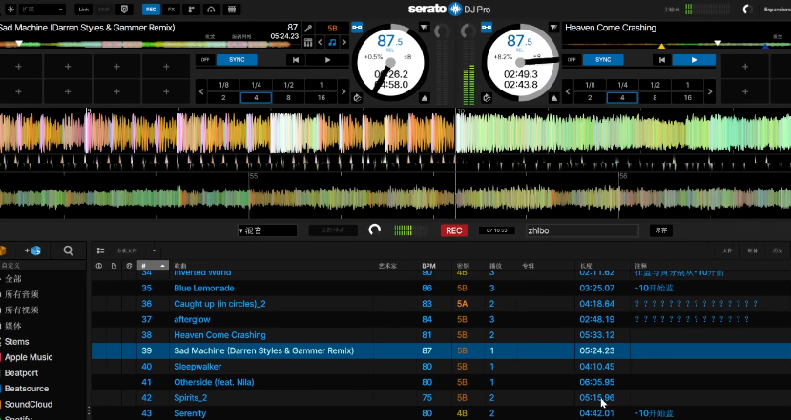
Task: Toggle right deck keylock link icon
Action: pos(487,28)
